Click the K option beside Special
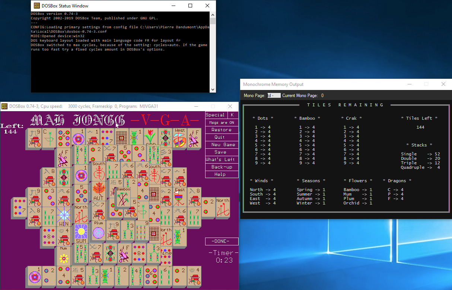Screen dimensions: 452x290 pyautogui.click(x=232, y=115)
